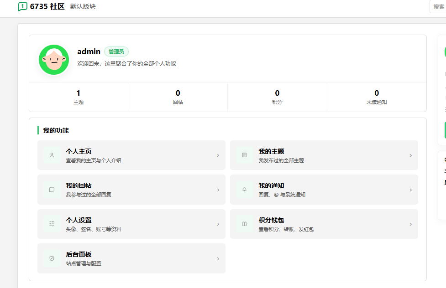
Task: Click the 积分 count stat
Action: click(278, 97)
